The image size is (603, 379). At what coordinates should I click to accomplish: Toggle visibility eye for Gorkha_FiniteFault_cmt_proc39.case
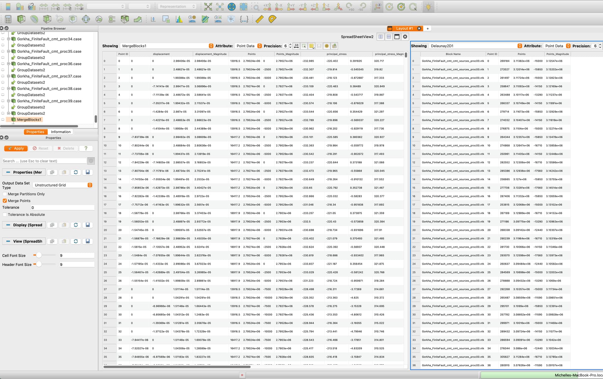click(x=3, y=101)
